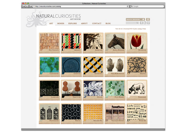Click the Google search box in browser
The image size is (187, 133).
[x=147, y=6]
